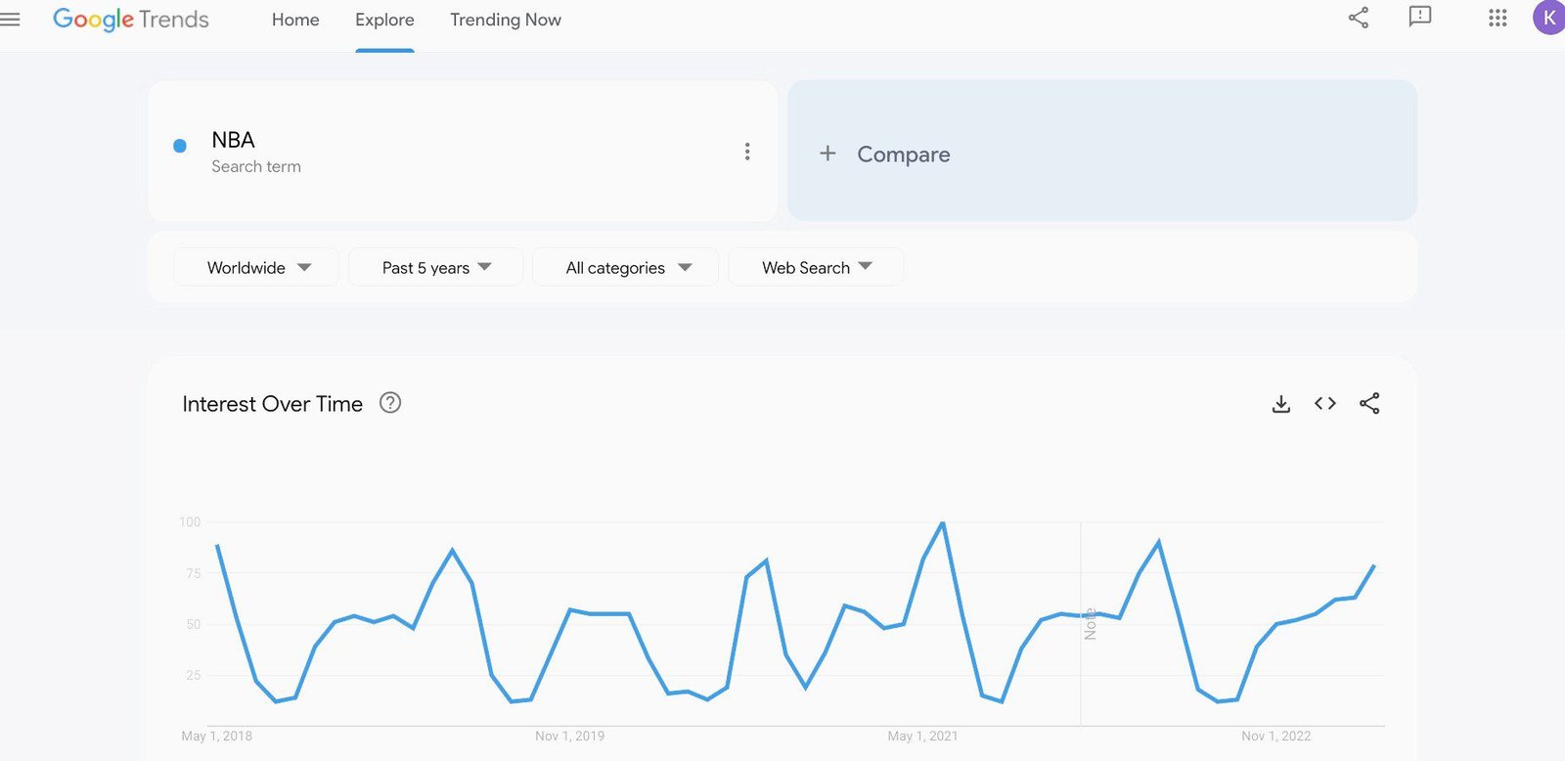Click the Note marker on the chart
This screenshot has height=761, width=1565.
[x=1090, y=624]
